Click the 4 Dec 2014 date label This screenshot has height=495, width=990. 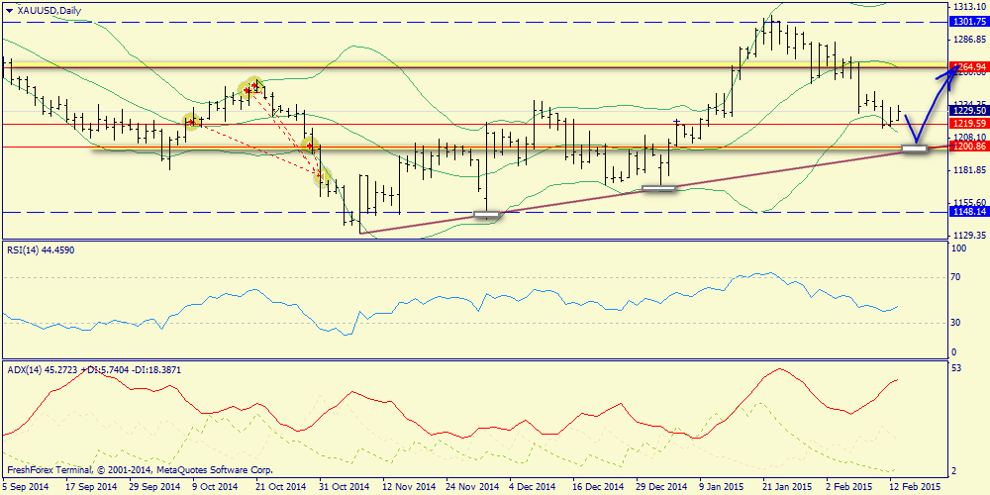coord(534,488)
